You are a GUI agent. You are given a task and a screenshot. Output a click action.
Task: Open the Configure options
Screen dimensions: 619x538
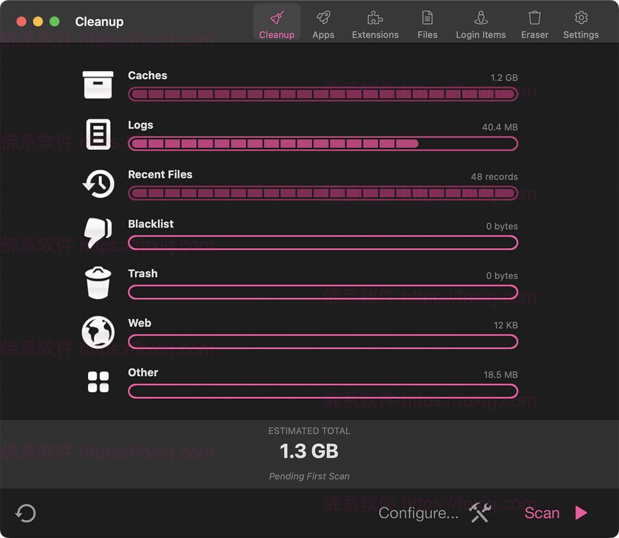tap(418, 513)
